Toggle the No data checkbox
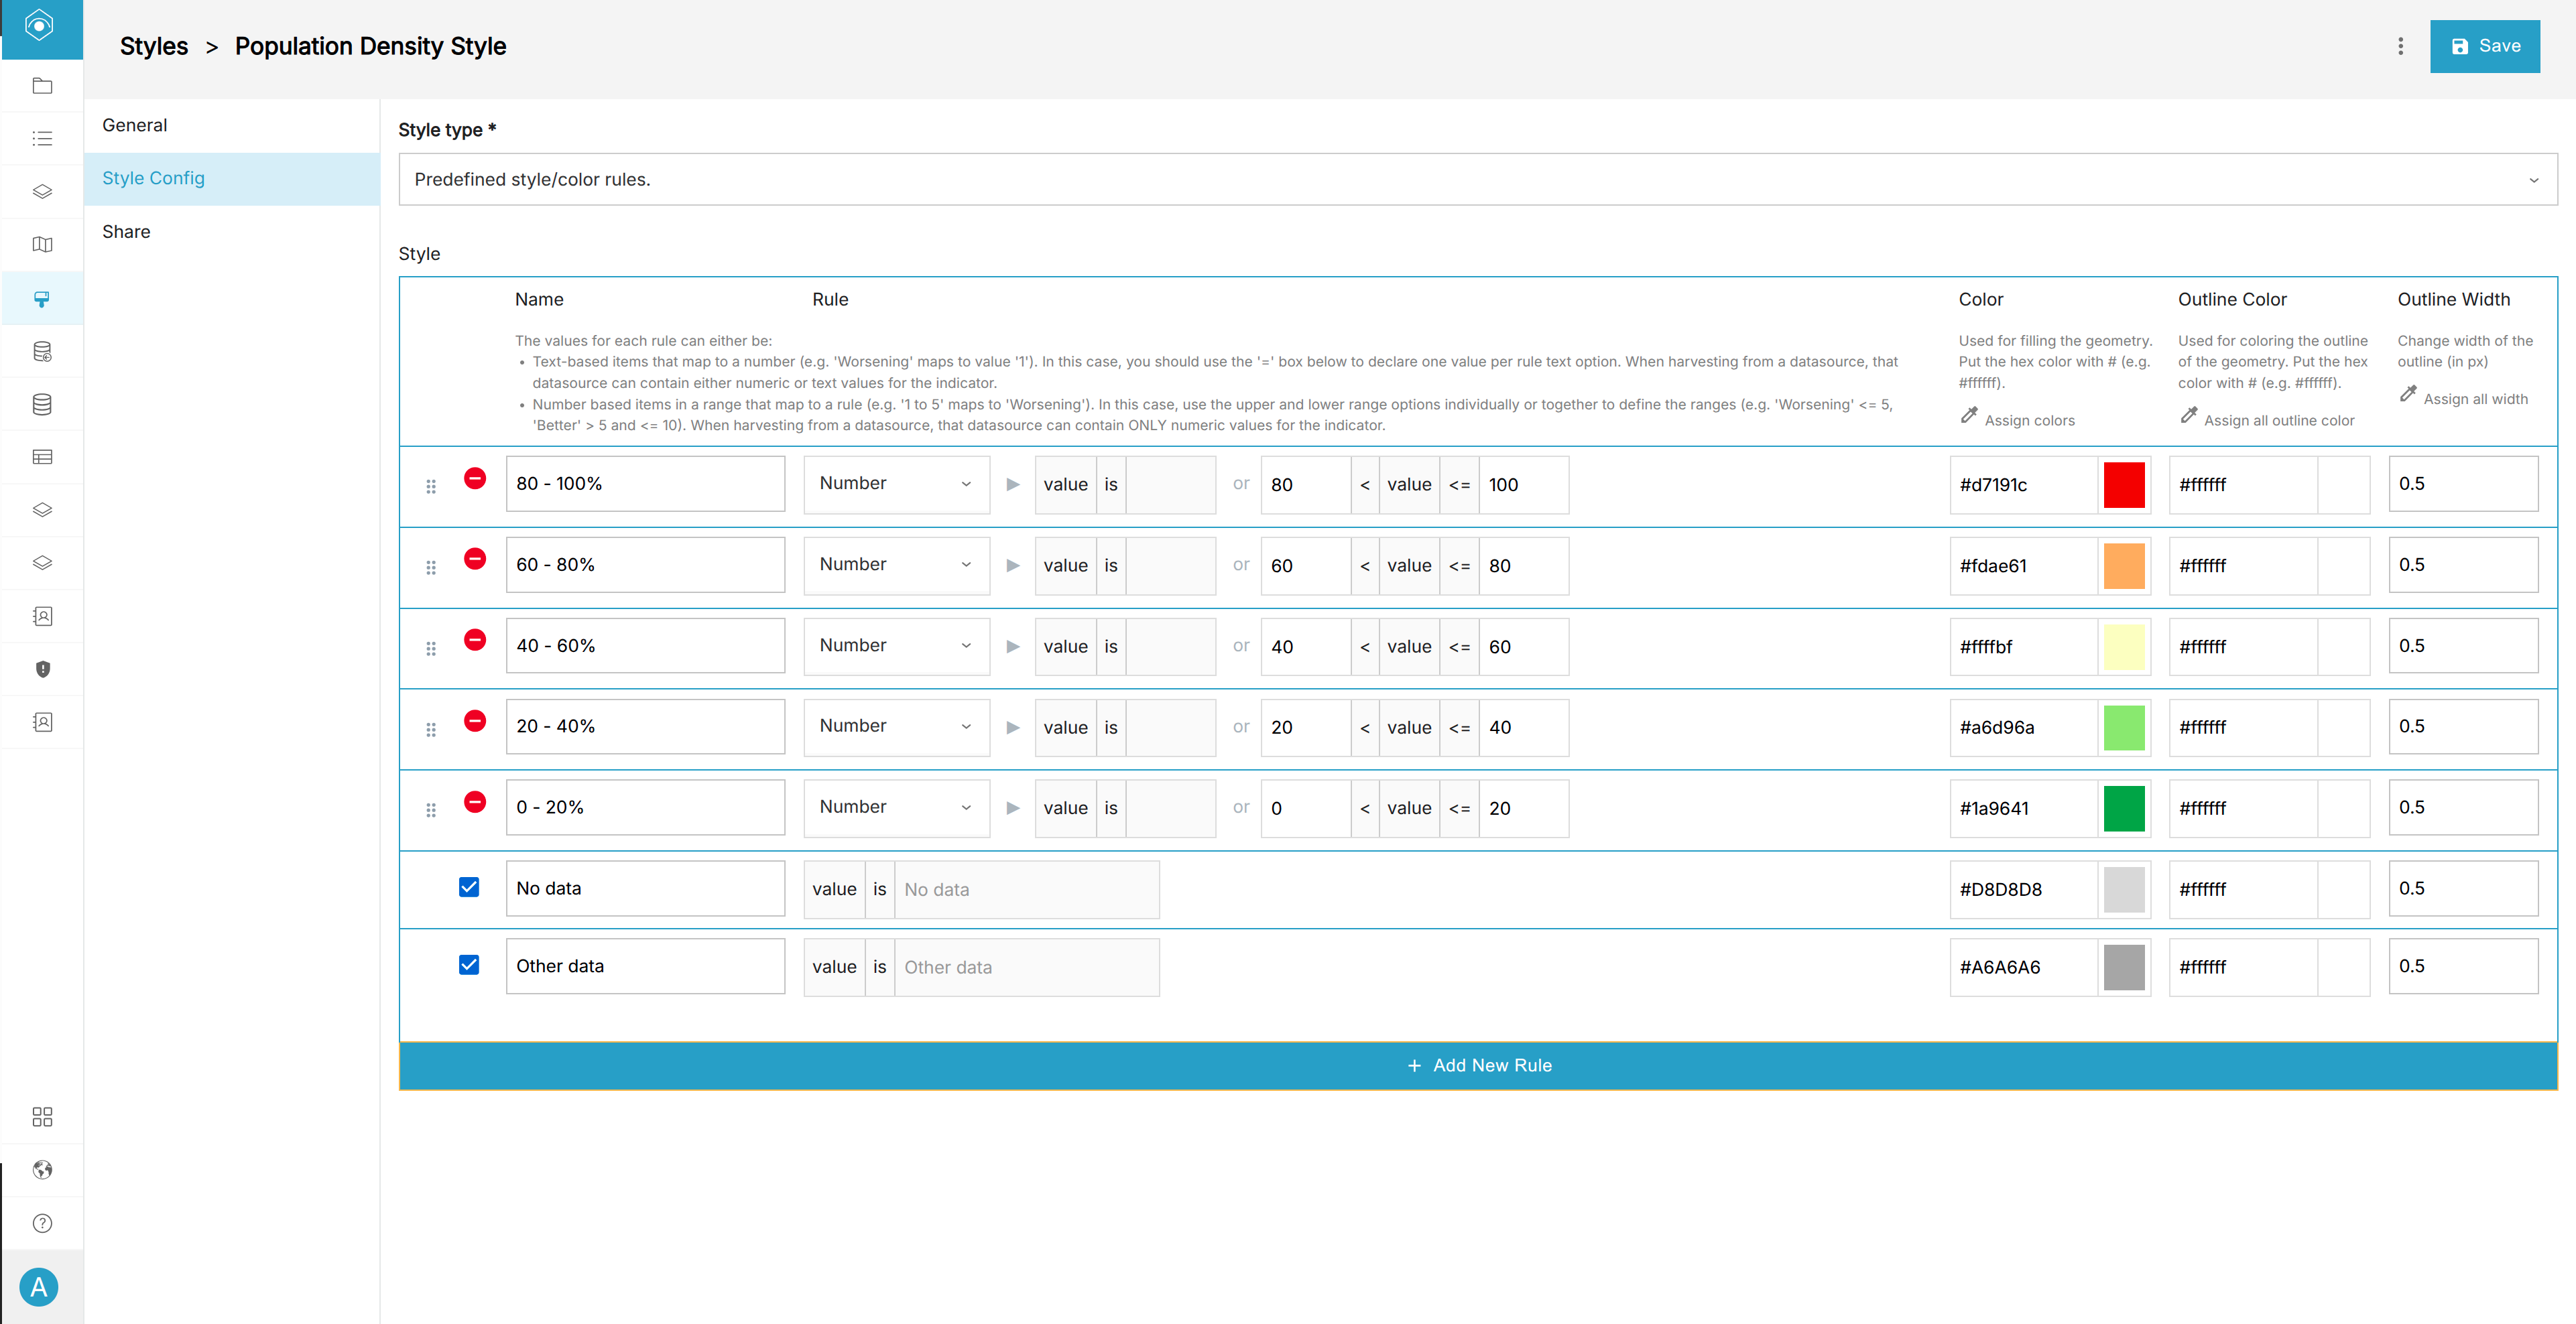Viewport: 2576px width, 1324px height. [469, 887]
